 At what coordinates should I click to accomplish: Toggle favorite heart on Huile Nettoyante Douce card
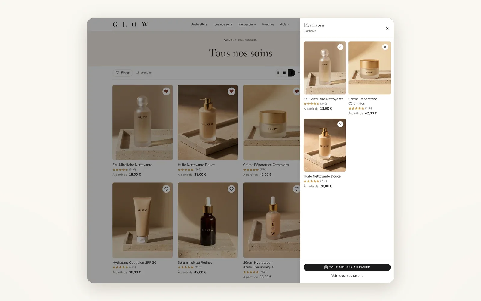point(231,92)
